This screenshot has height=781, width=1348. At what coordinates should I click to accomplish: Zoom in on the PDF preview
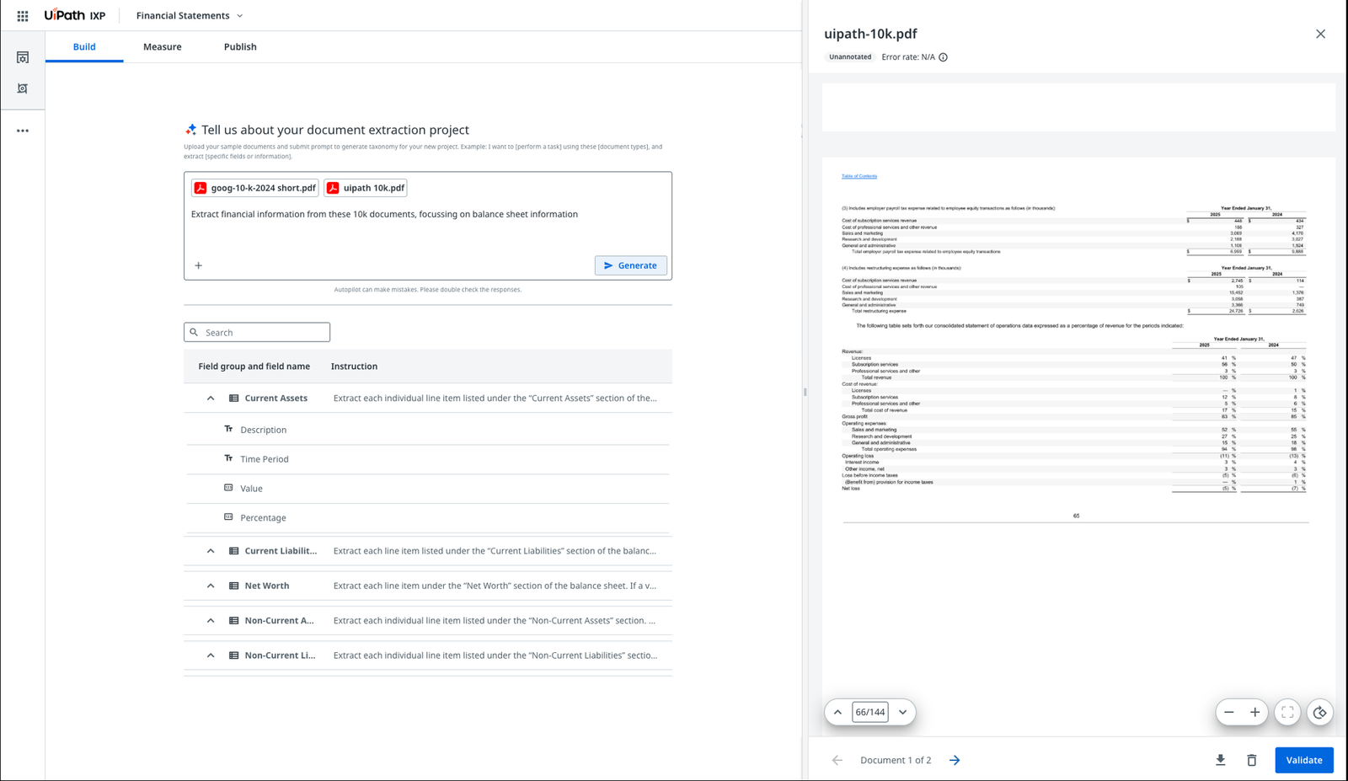pos(1254,712)
